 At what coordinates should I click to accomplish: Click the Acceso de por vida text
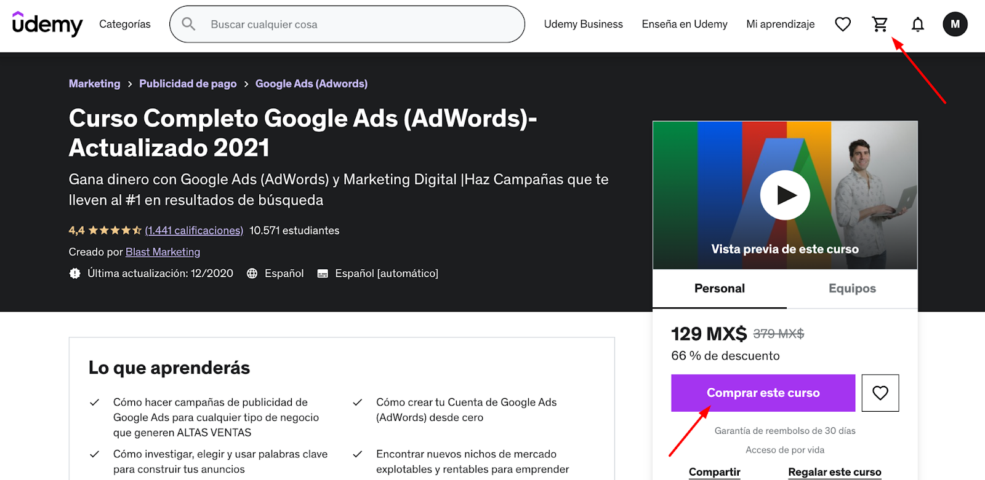point(785,450)
